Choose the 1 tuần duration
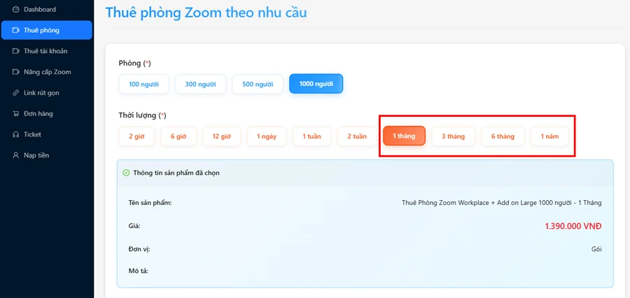This screenshot has width=630, height=298. (x=311, y=136)
